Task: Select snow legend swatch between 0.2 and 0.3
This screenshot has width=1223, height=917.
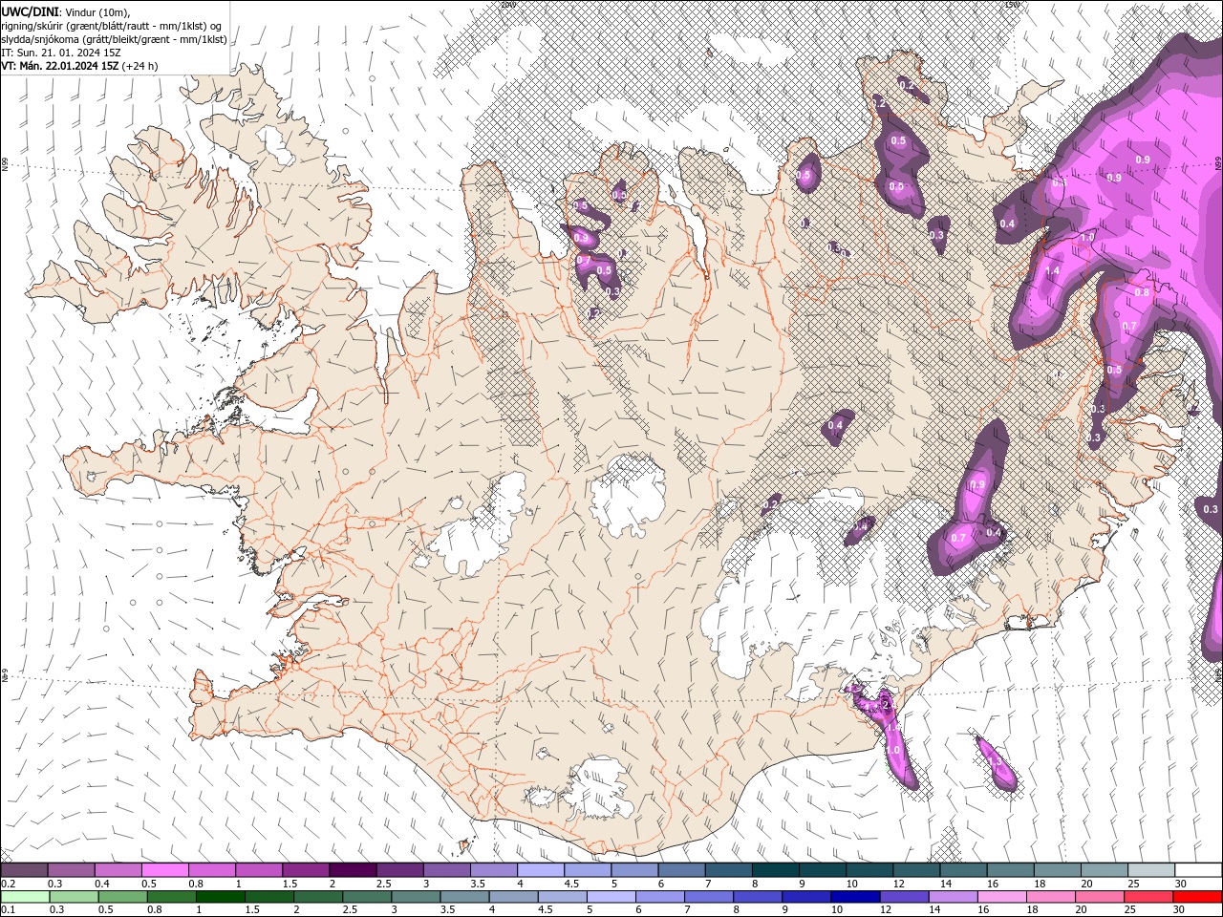Action: tap(24, 870)
